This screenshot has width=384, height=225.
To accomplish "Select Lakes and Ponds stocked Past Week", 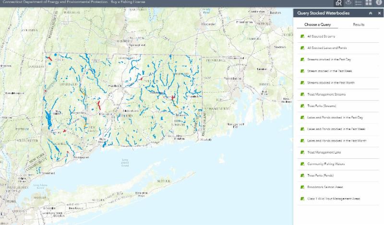I will 338,129.
